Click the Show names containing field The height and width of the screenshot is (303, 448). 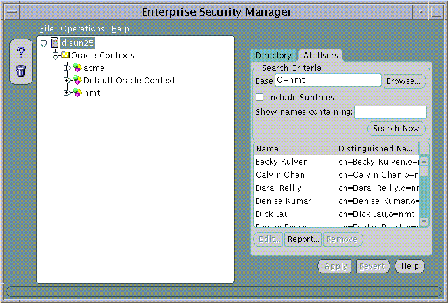pyautogui.click(x=391, y=112)
